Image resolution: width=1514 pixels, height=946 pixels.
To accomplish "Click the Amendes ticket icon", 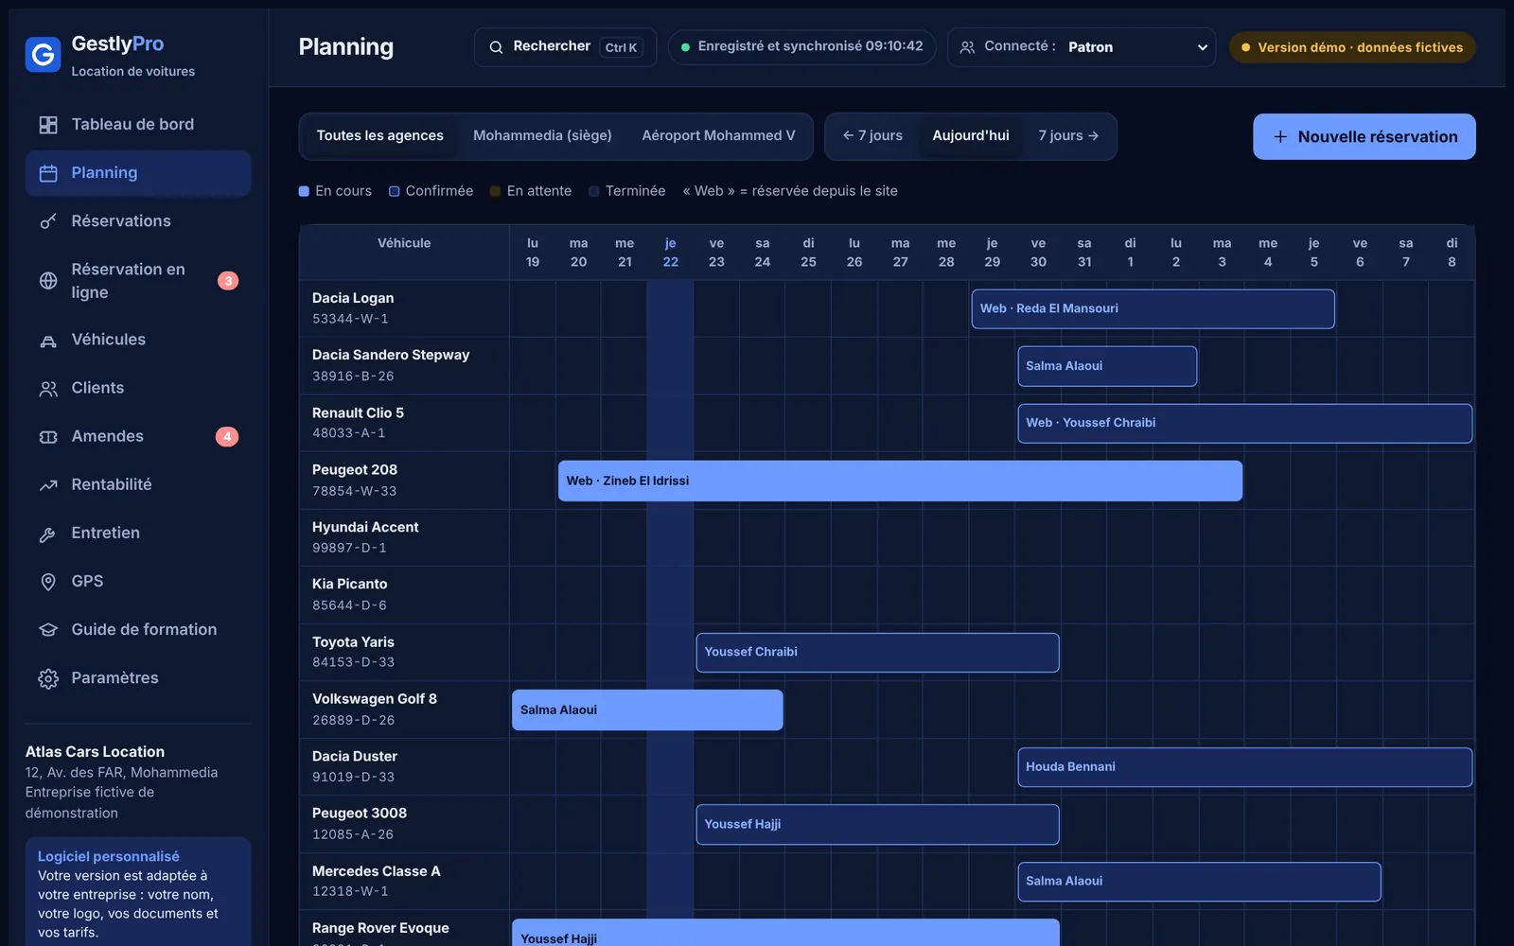I will pos(48,437).
